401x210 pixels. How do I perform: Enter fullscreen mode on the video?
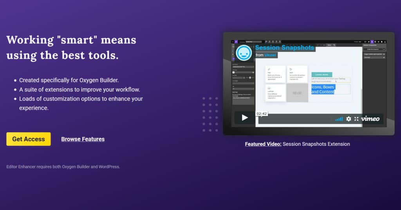point(356,119)
